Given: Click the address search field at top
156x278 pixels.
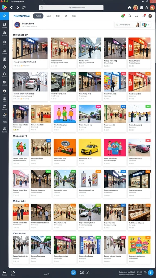Looking at the screenshot, I should click(x=71, y=8).
